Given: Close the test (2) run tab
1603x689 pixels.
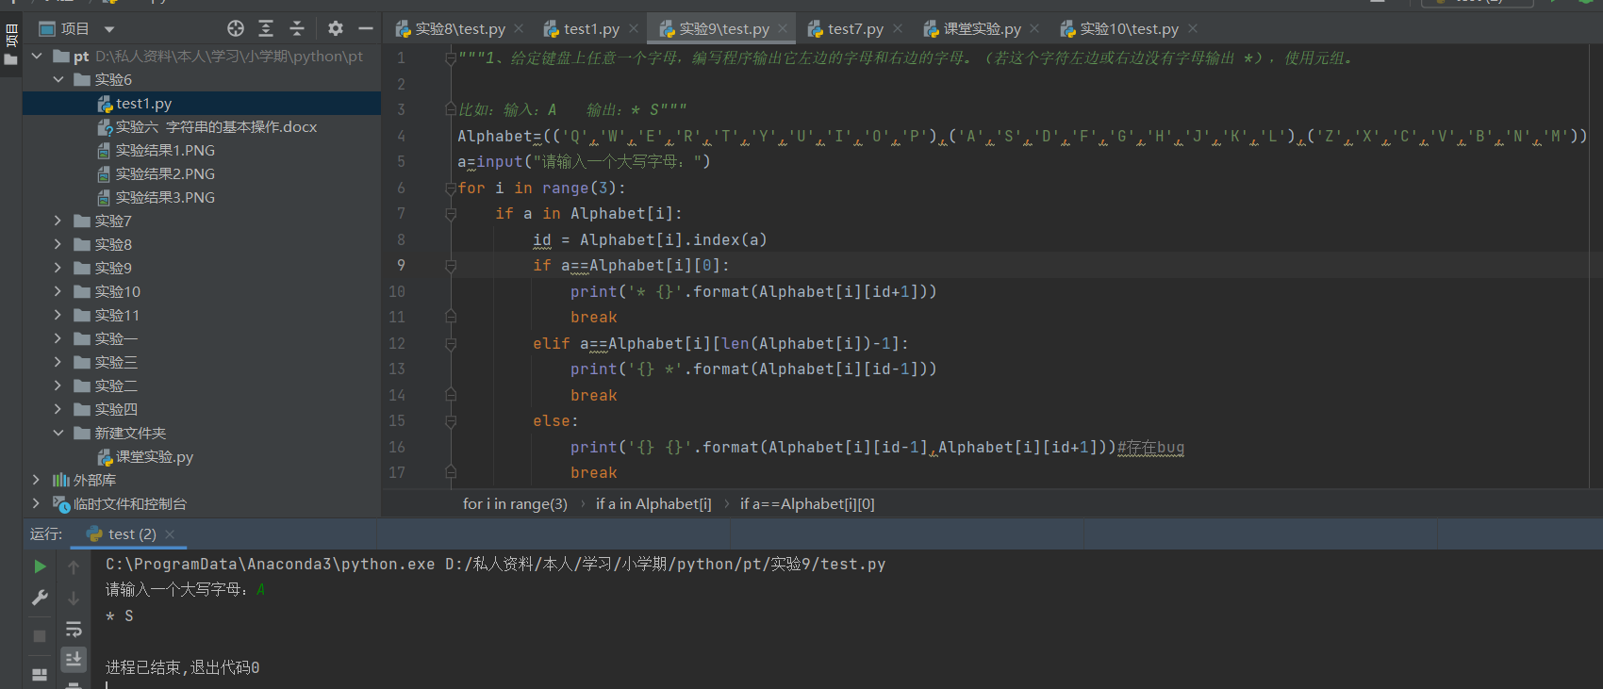Looking at the screenshot, I should coord(170,534).
